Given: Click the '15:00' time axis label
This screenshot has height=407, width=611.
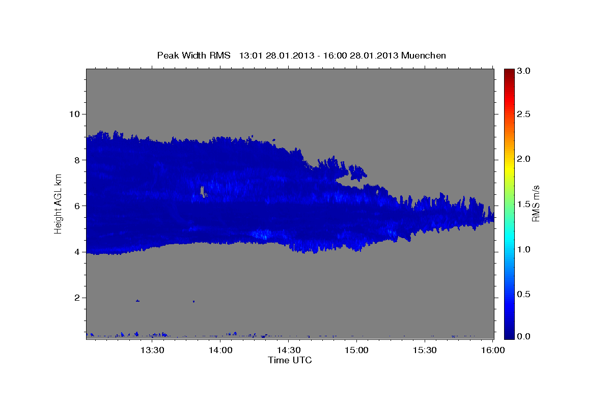Looking at the screenshot, I should tap(356, 351).
